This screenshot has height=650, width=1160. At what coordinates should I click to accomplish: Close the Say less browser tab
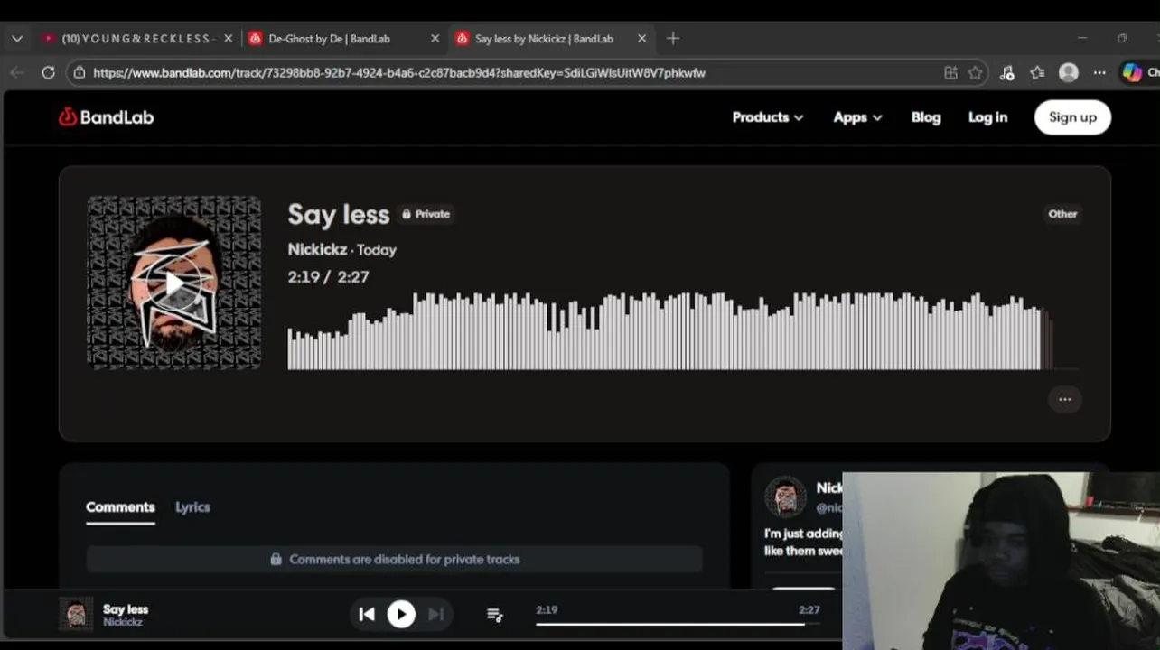coord(641,39)
